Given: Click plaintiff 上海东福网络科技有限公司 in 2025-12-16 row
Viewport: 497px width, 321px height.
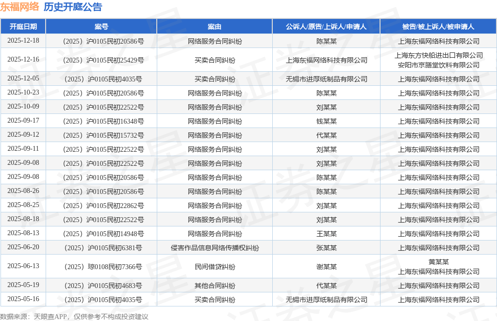Looking at the screenshot, I should (x=327, y=60).
